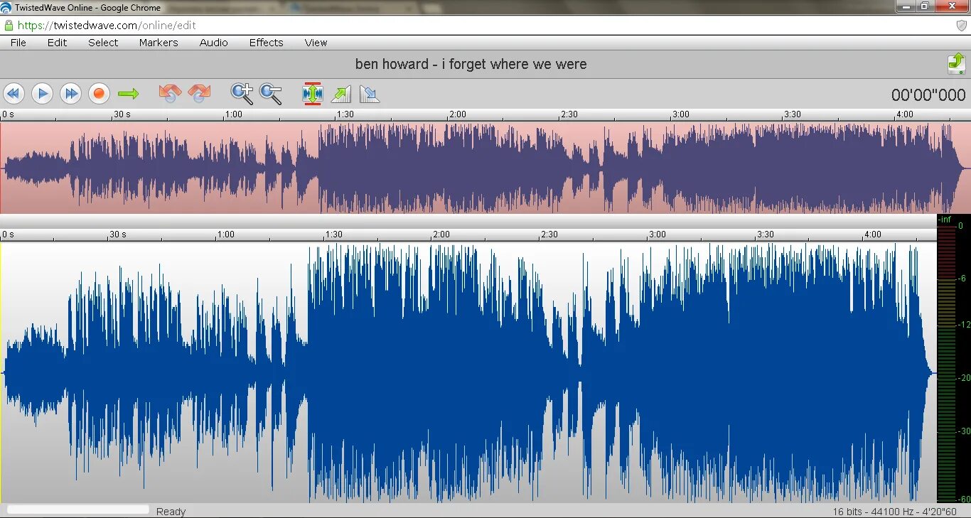This screenshot has width=971, height=518.
Task: Start playback with the play button
Action: coord(43,94)
